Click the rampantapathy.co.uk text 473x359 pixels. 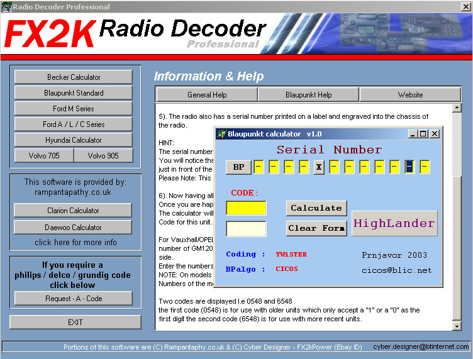[x=73, y=192]
